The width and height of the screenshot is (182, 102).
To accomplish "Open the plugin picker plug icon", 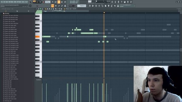I will (109, 6).
